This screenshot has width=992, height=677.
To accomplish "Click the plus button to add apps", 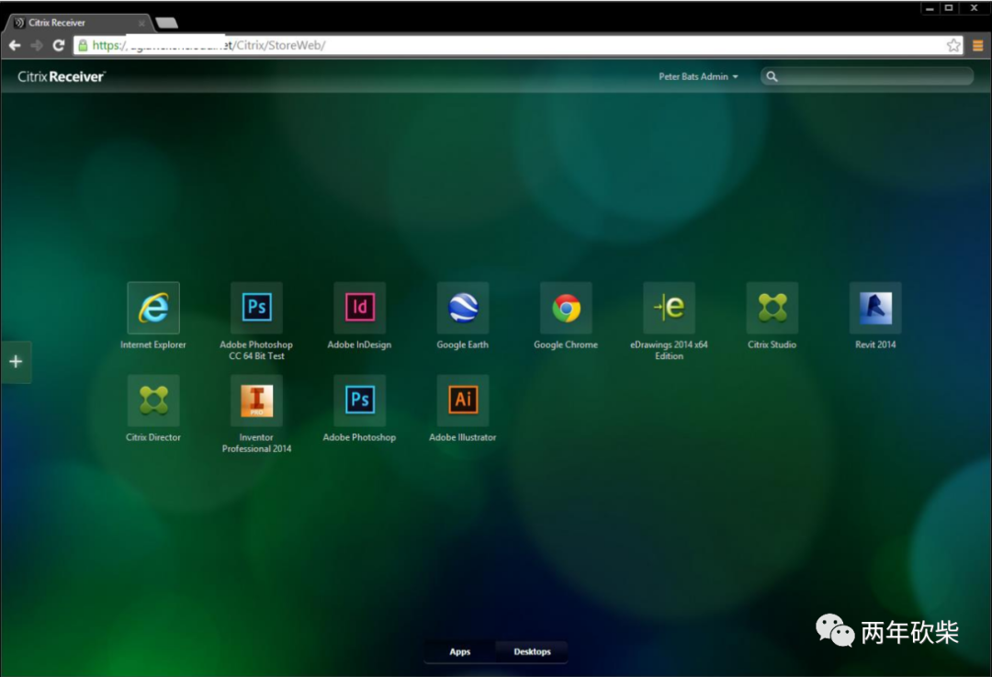I will click(x=16, y=361).
